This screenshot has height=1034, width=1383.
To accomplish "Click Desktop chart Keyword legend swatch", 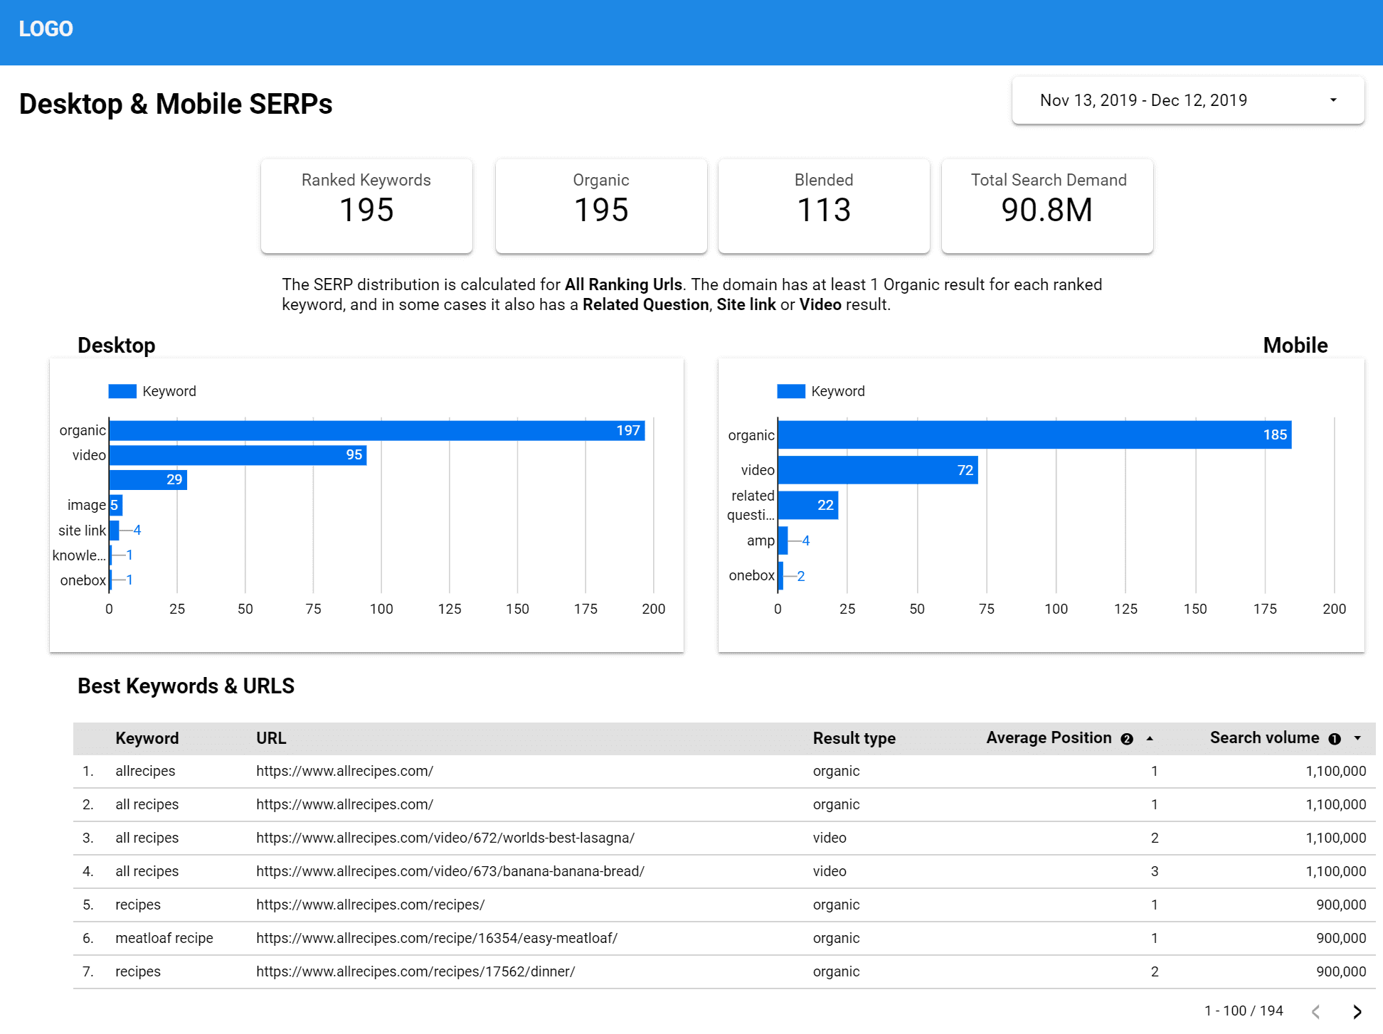I will [x=122, y=391].
